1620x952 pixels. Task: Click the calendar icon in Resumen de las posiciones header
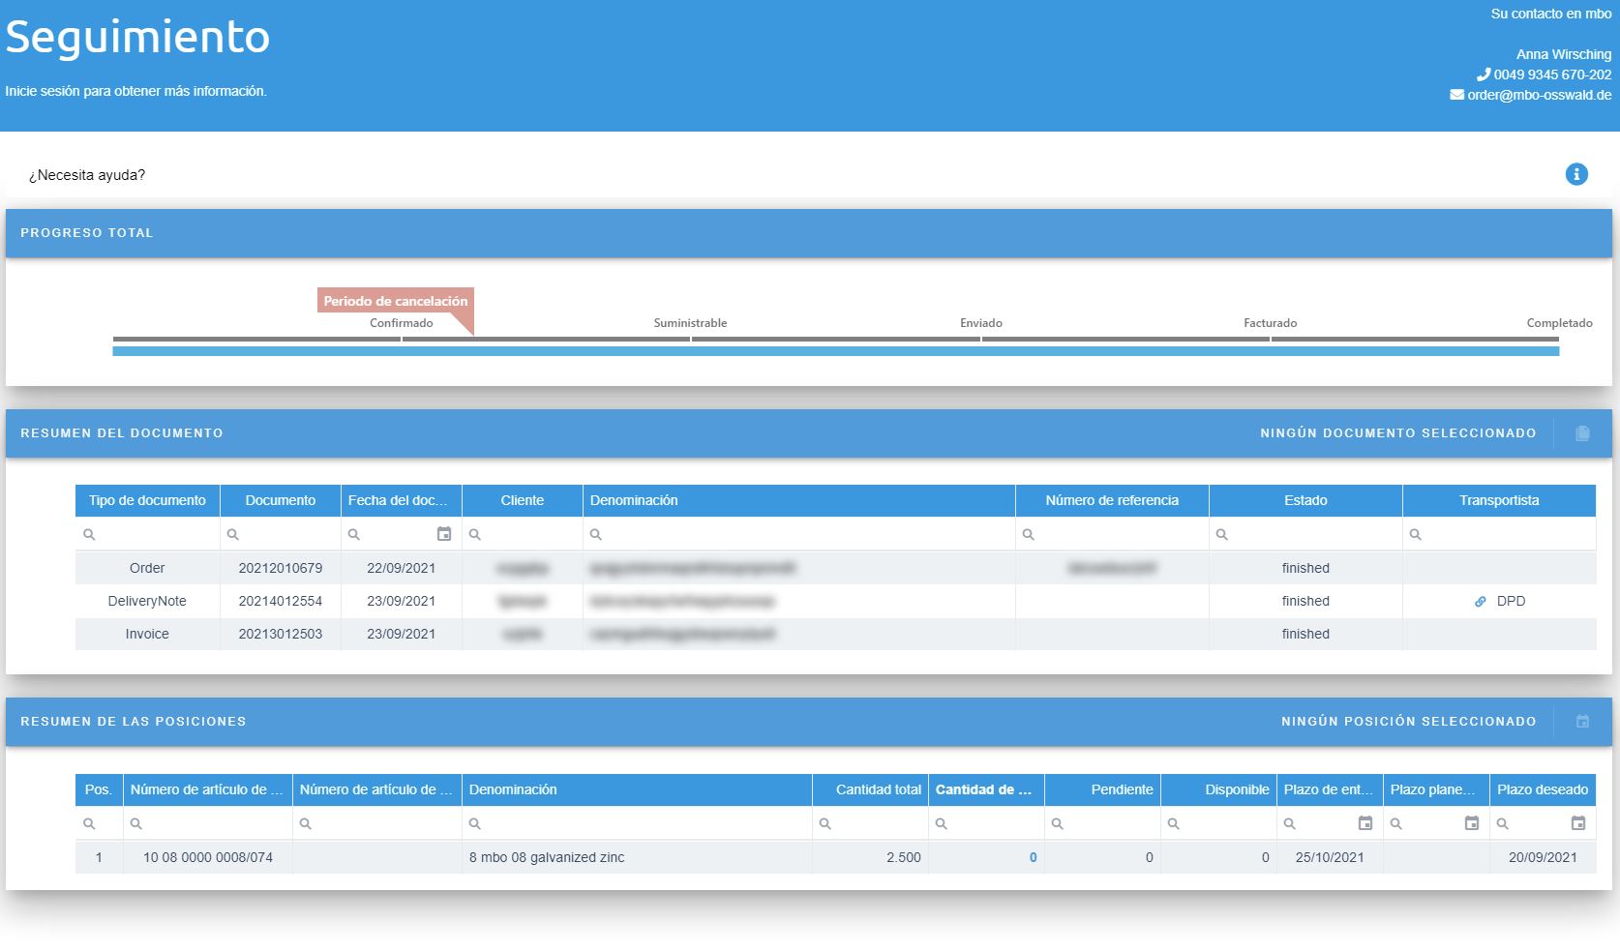point(1582,722)
